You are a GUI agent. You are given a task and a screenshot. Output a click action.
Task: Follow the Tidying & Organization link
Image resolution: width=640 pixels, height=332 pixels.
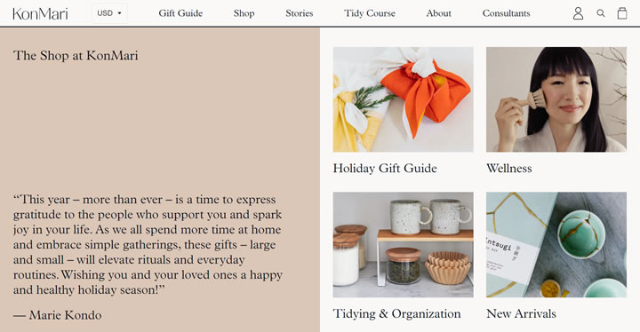tap(396, 313)
